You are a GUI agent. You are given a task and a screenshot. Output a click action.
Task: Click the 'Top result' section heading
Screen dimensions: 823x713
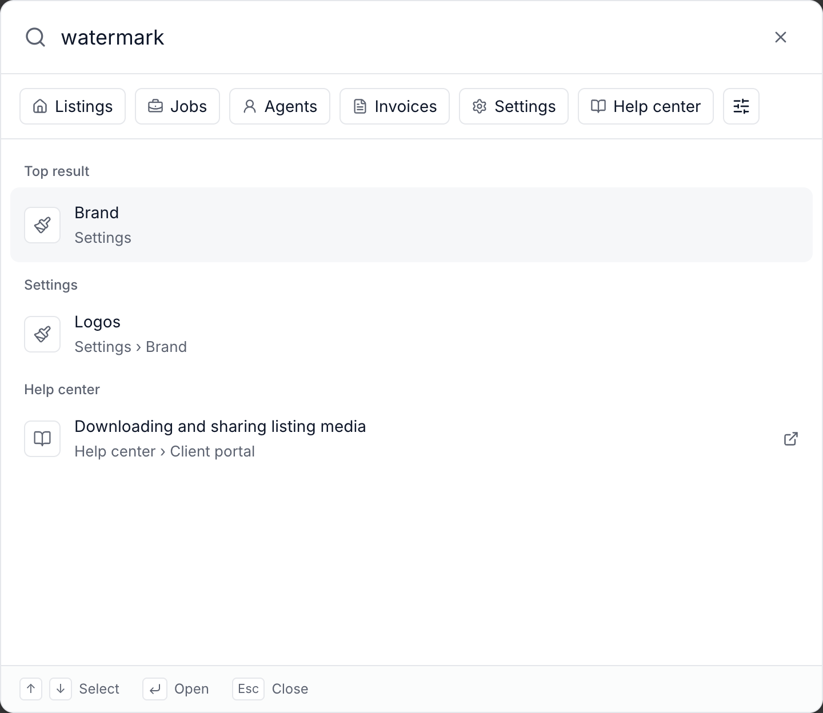(x=57, y=171)
